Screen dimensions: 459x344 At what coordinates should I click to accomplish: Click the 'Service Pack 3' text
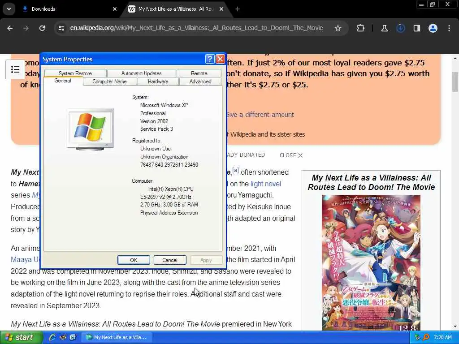[x=156, y=129]
